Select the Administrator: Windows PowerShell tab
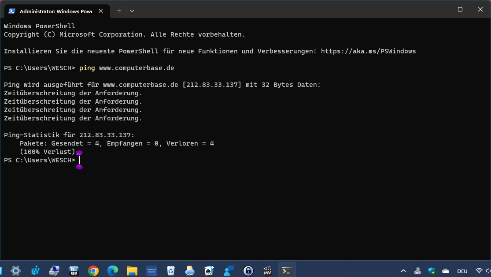The image size is (491, 277). (57, 11)
